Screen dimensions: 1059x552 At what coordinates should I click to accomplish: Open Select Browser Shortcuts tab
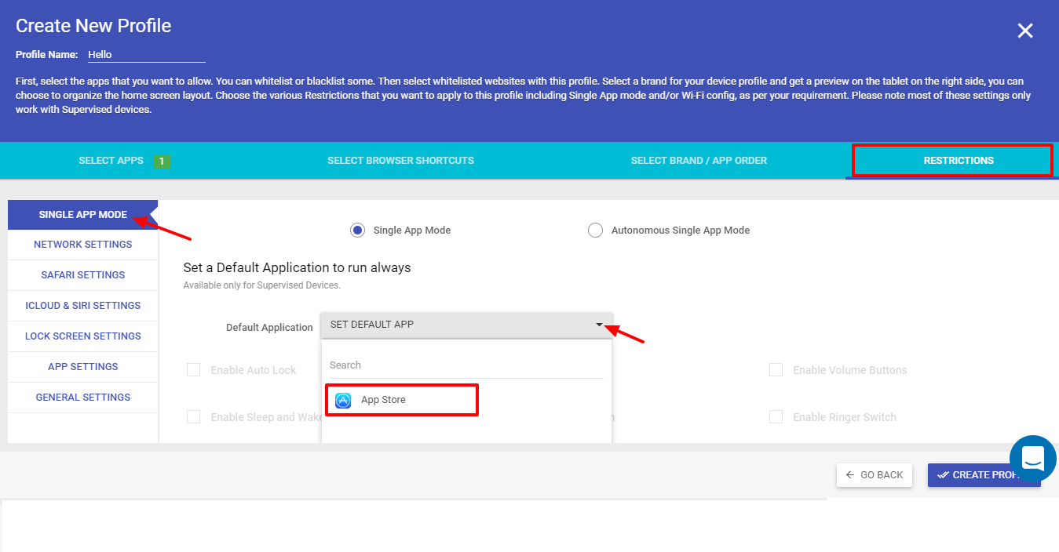coord(400,161)
